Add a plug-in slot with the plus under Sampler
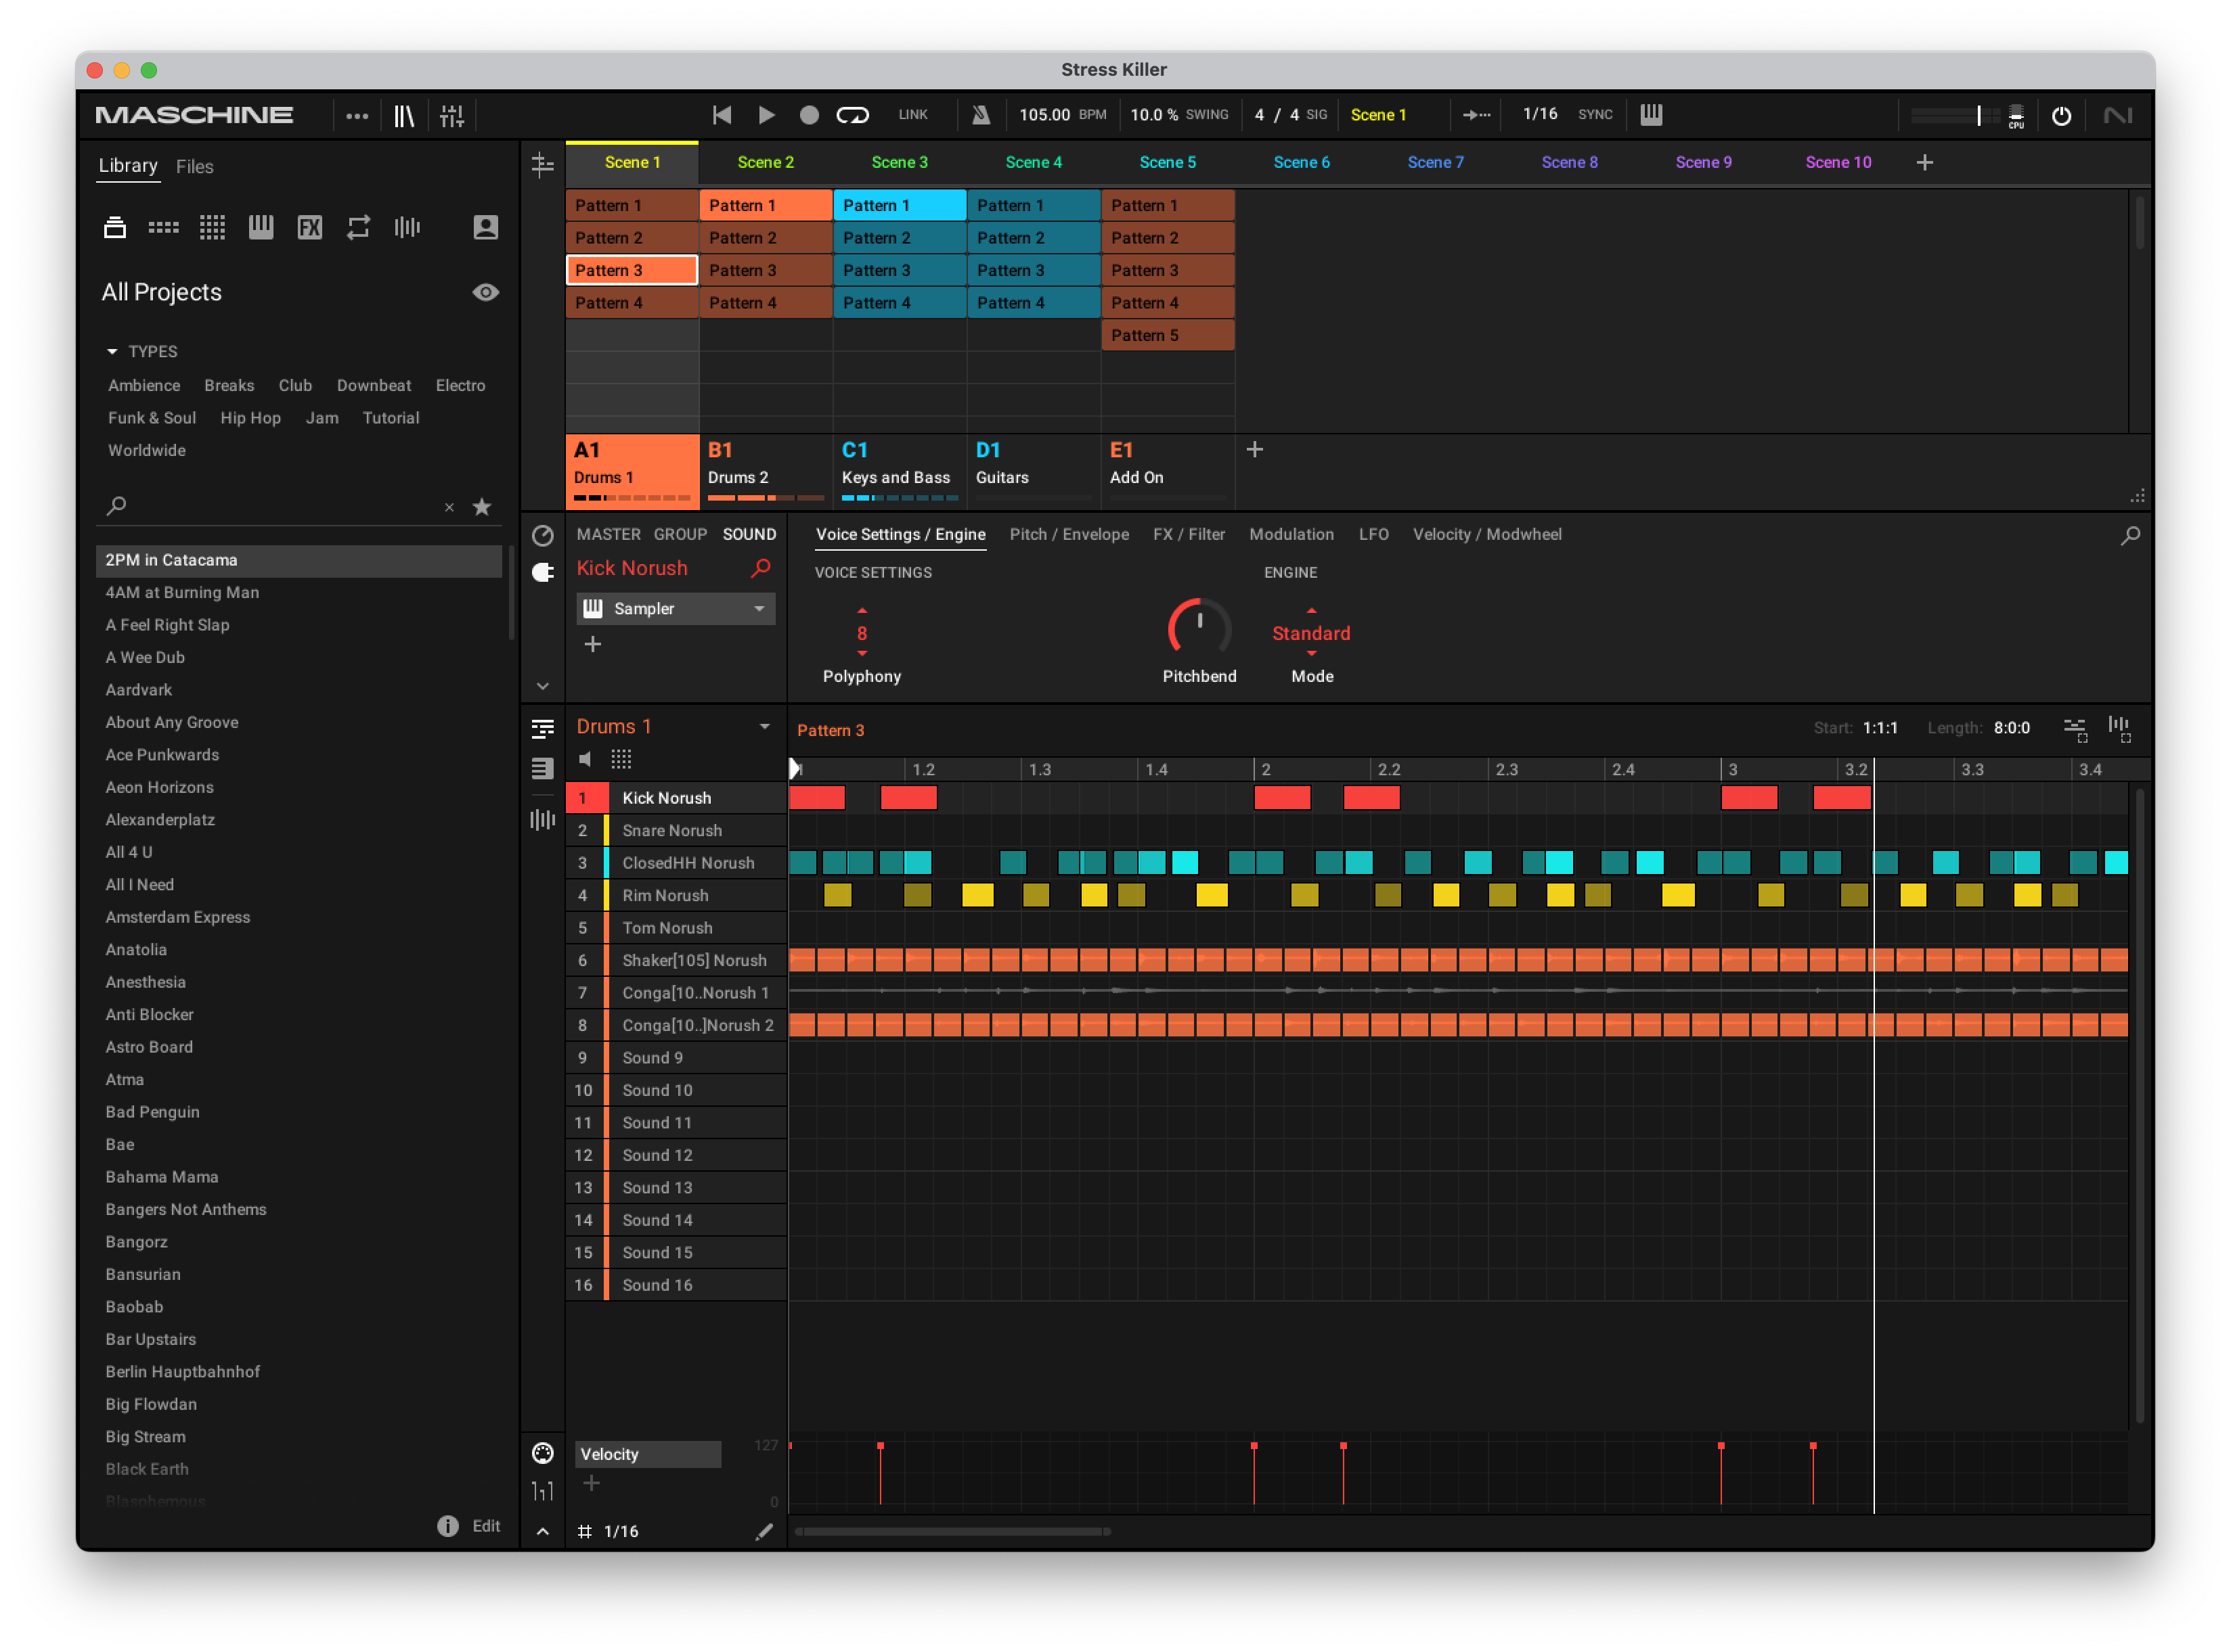 coord(592,645)
